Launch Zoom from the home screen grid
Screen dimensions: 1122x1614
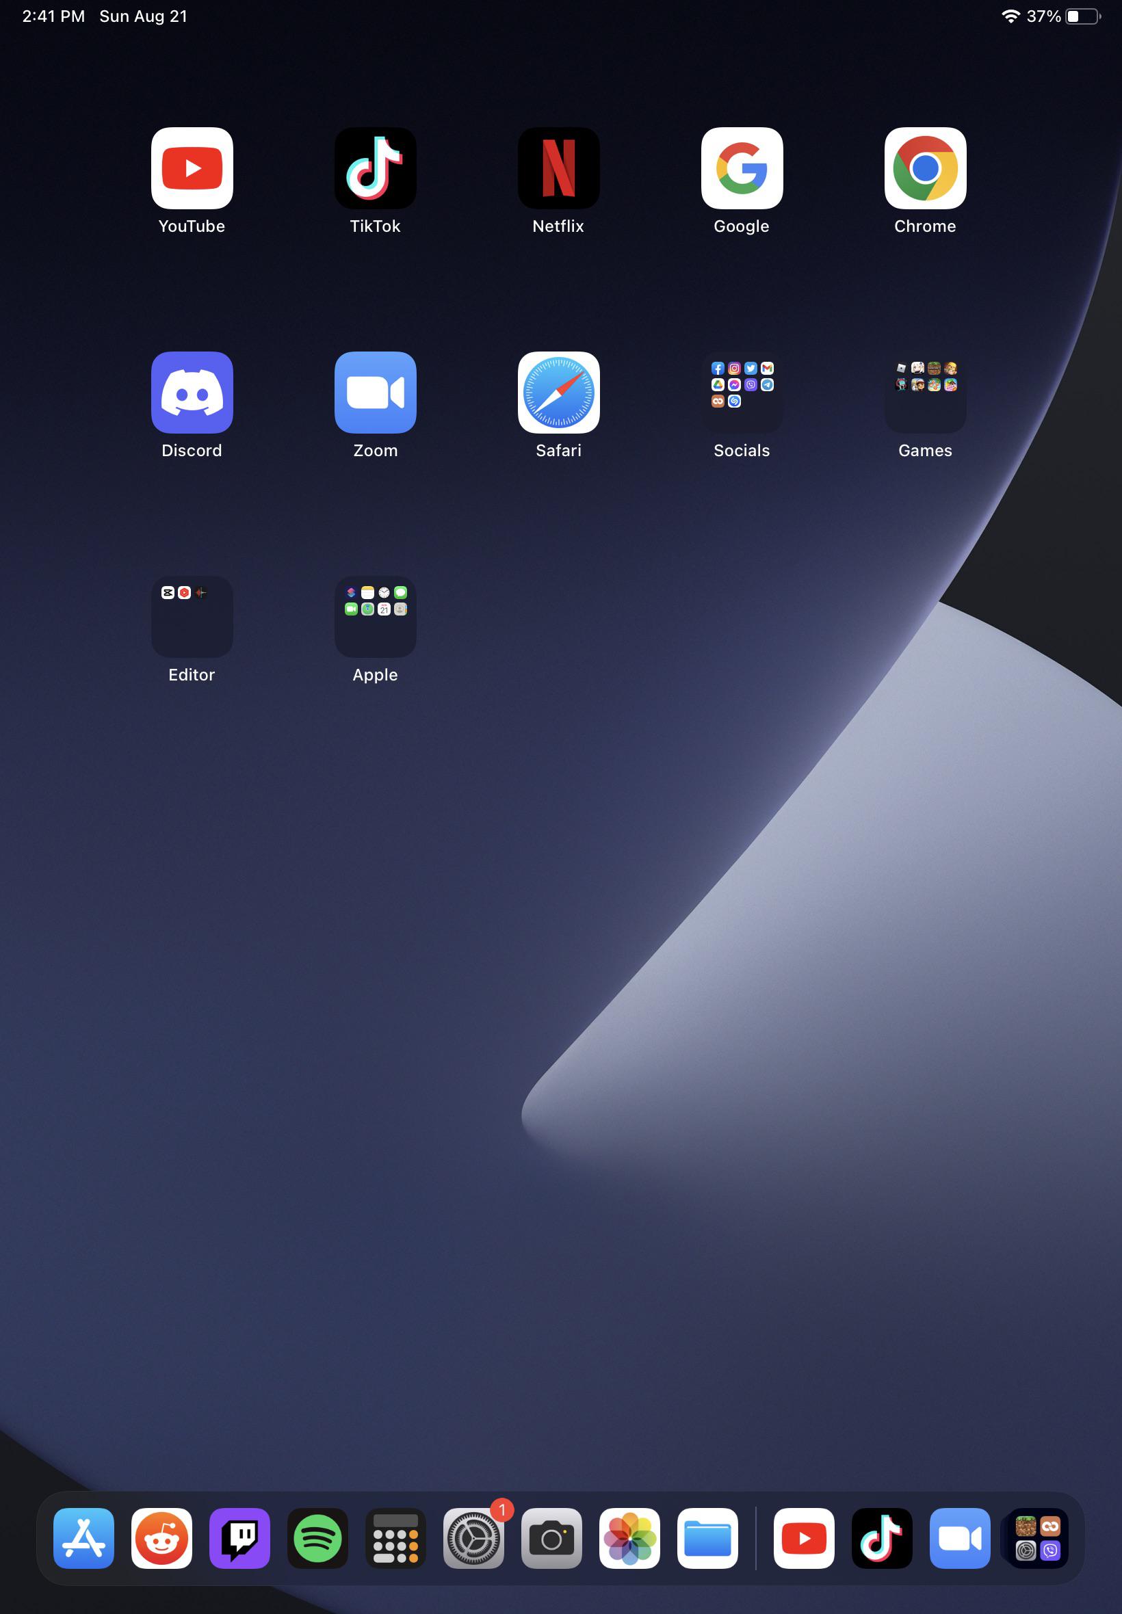(376, 392)
